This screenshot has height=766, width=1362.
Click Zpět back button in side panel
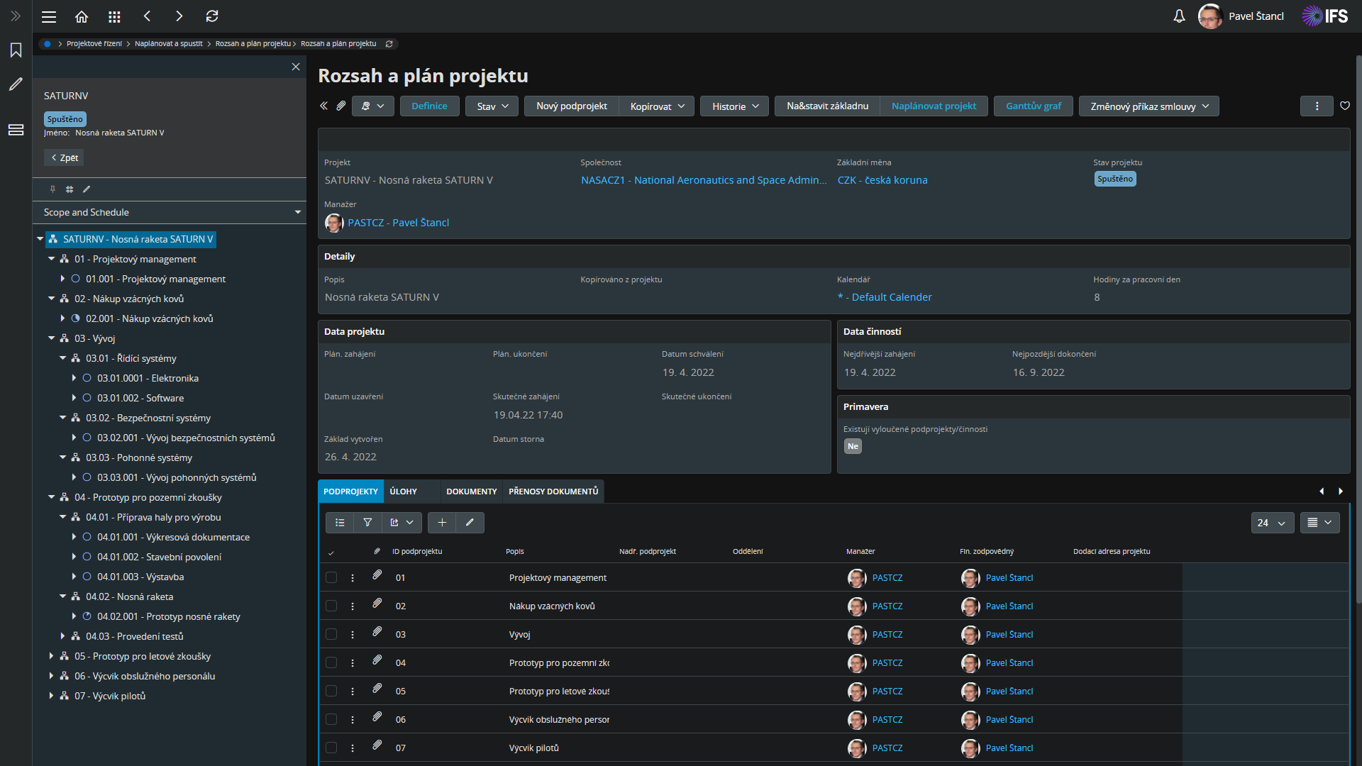tap(64, 158)
